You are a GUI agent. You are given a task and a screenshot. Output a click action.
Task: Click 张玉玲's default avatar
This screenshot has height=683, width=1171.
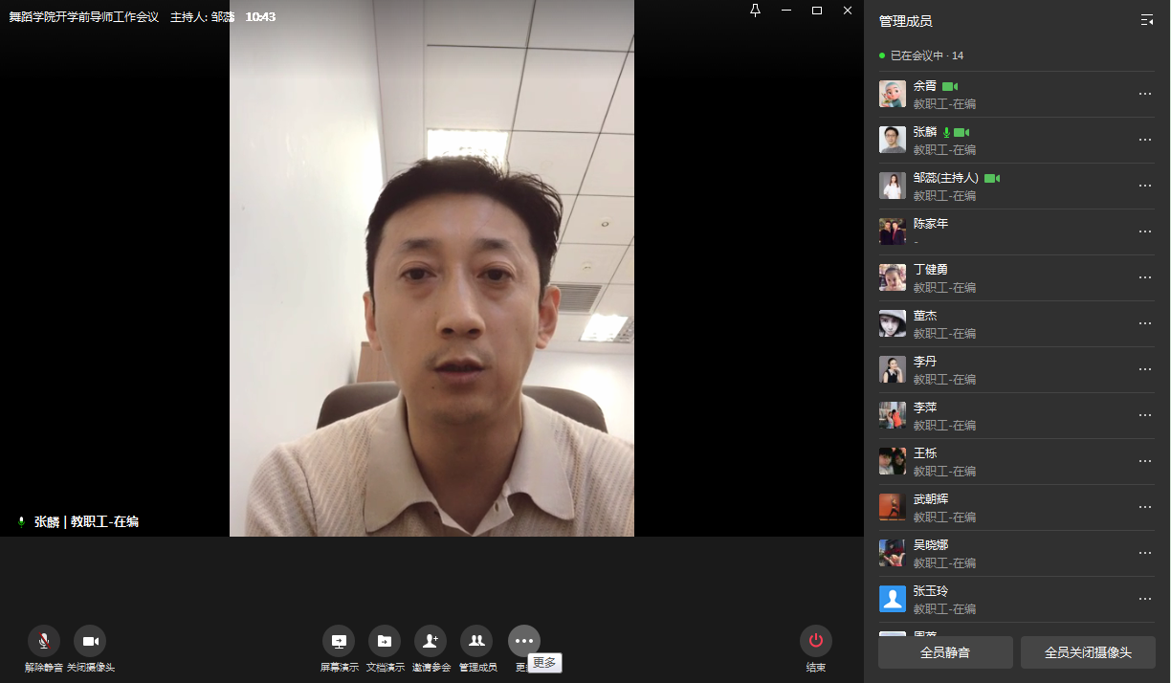point(893,599)
